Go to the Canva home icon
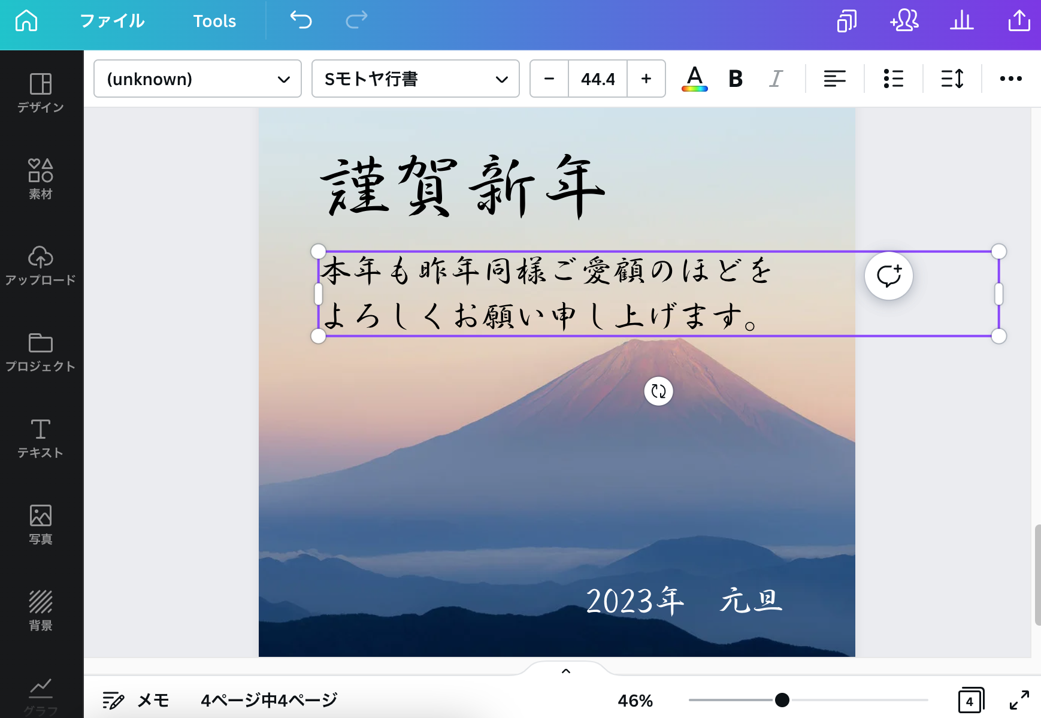Image resolution: width=1041 pixels, height=718 pixels. coord(26,21)
